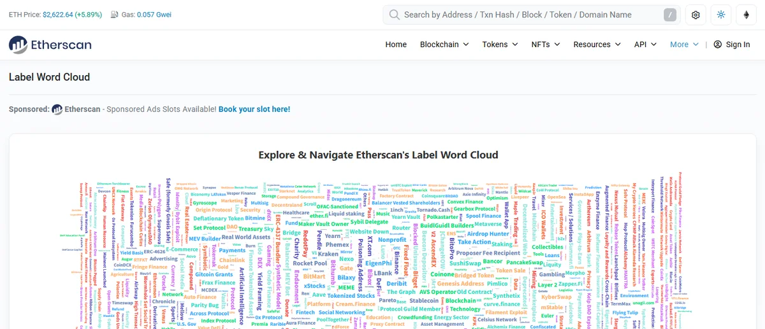Click the gas pump icon
765x329 pixels.
point(114,15)
